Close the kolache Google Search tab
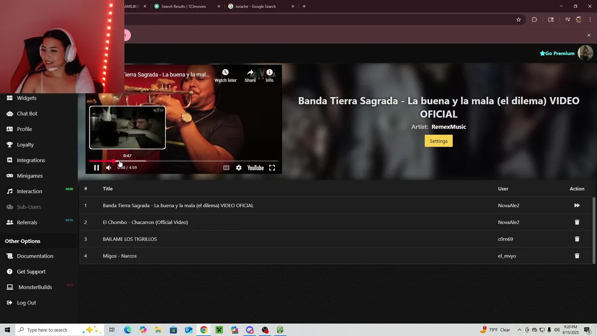Viewport: 597px width, 336px height. pos(293,7)
